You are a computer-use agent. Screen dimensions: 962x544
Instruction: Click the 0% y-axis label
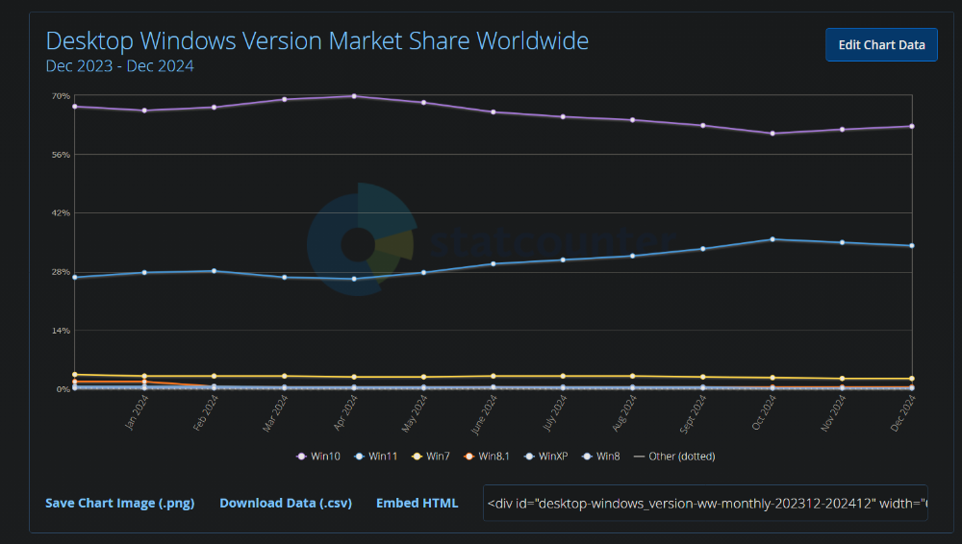[x=63, y=389]
